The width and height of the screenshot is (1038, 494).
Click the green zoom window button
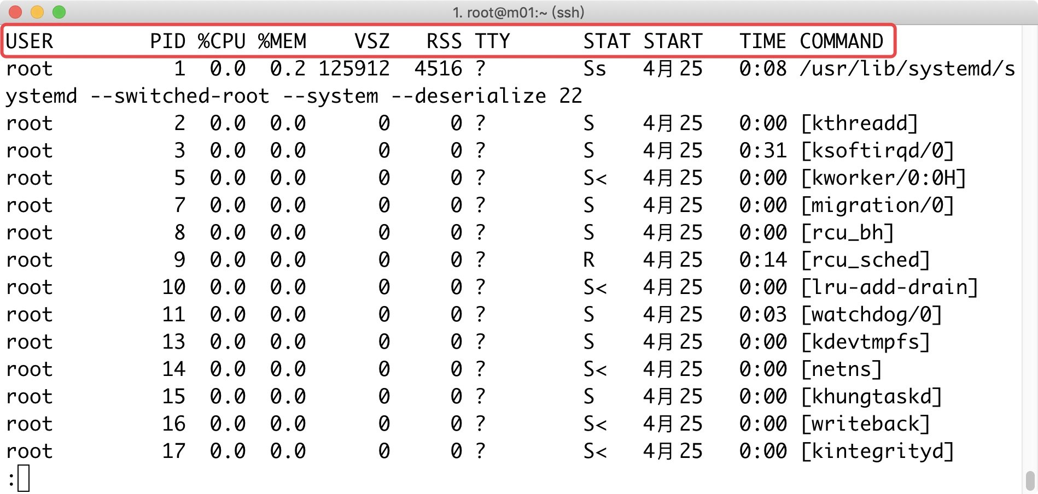coord(59,12)
